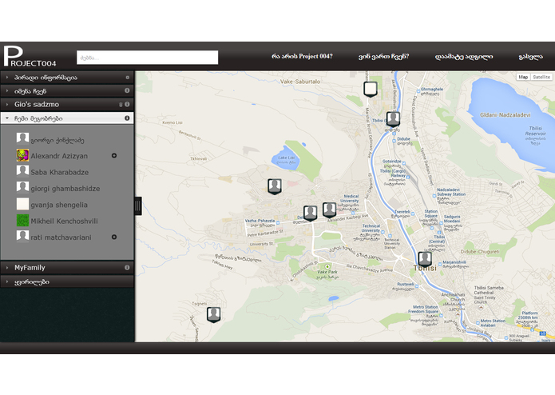Image resolution: width=555 pixels, height=395 pixels.
Task: Click gvanja shengelia's blank avatar
Action: click(x=22, y=204)
